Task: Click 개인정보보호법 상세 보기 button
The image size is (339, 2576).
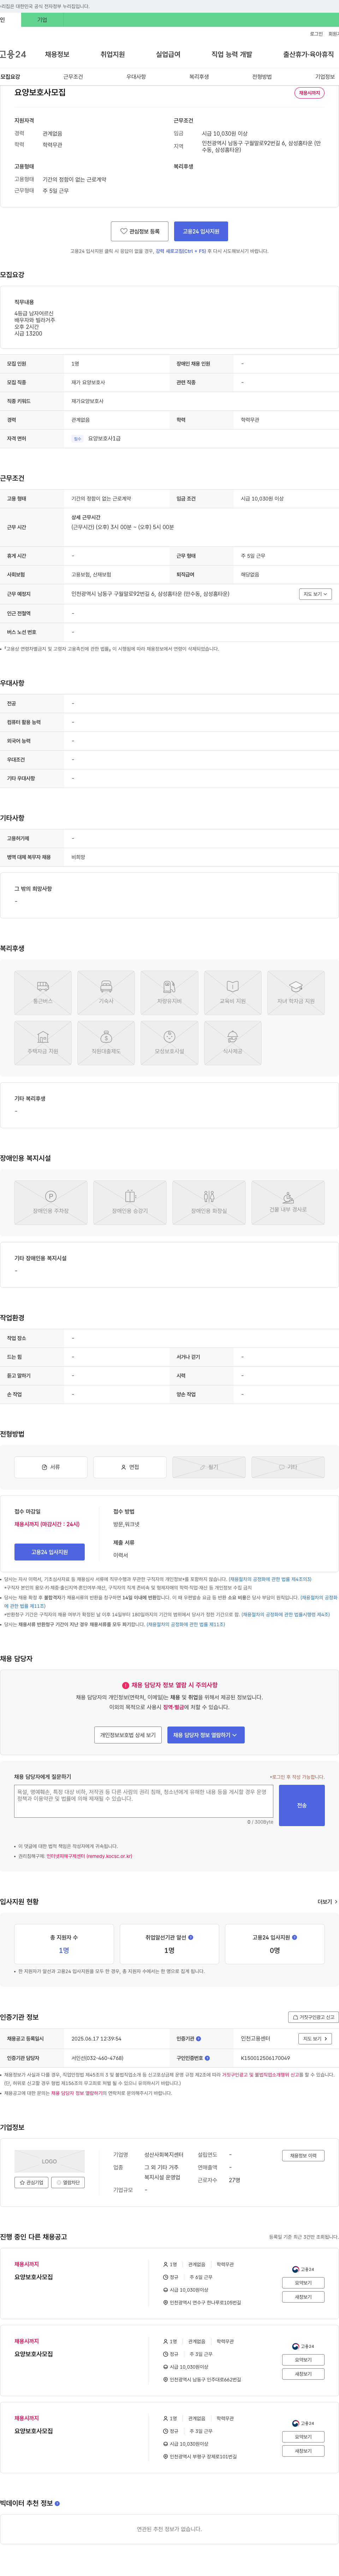Action: click(128, 1735)
